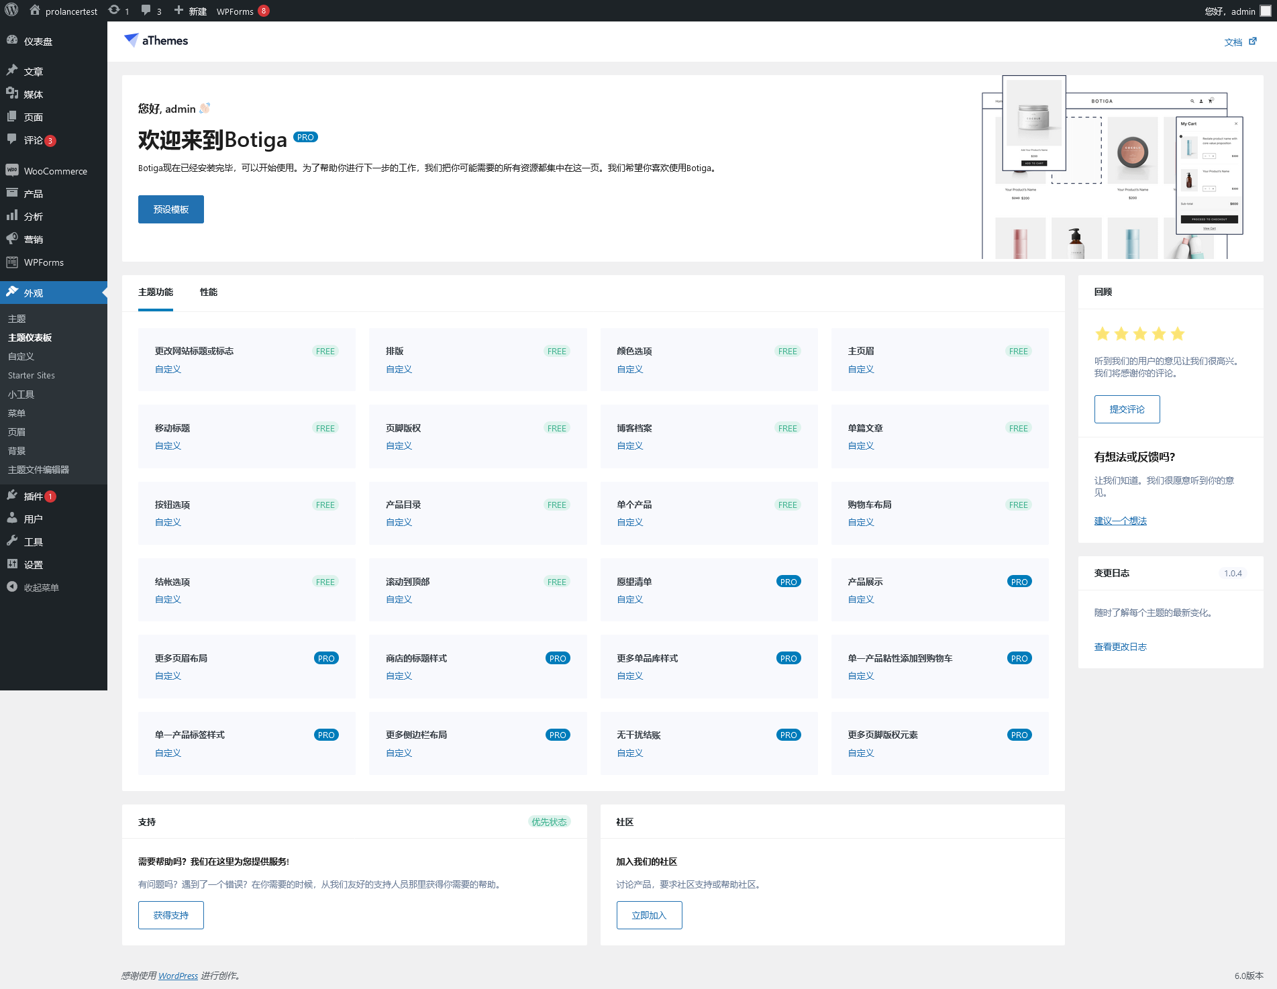
Task: Click the Botiga theme preview image
Action: point(1113,167)
